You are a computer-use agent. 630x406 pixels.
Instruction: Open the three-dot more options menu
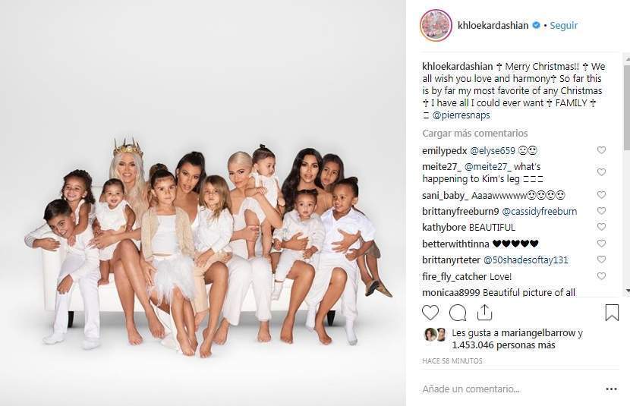[x=611, y=389]
